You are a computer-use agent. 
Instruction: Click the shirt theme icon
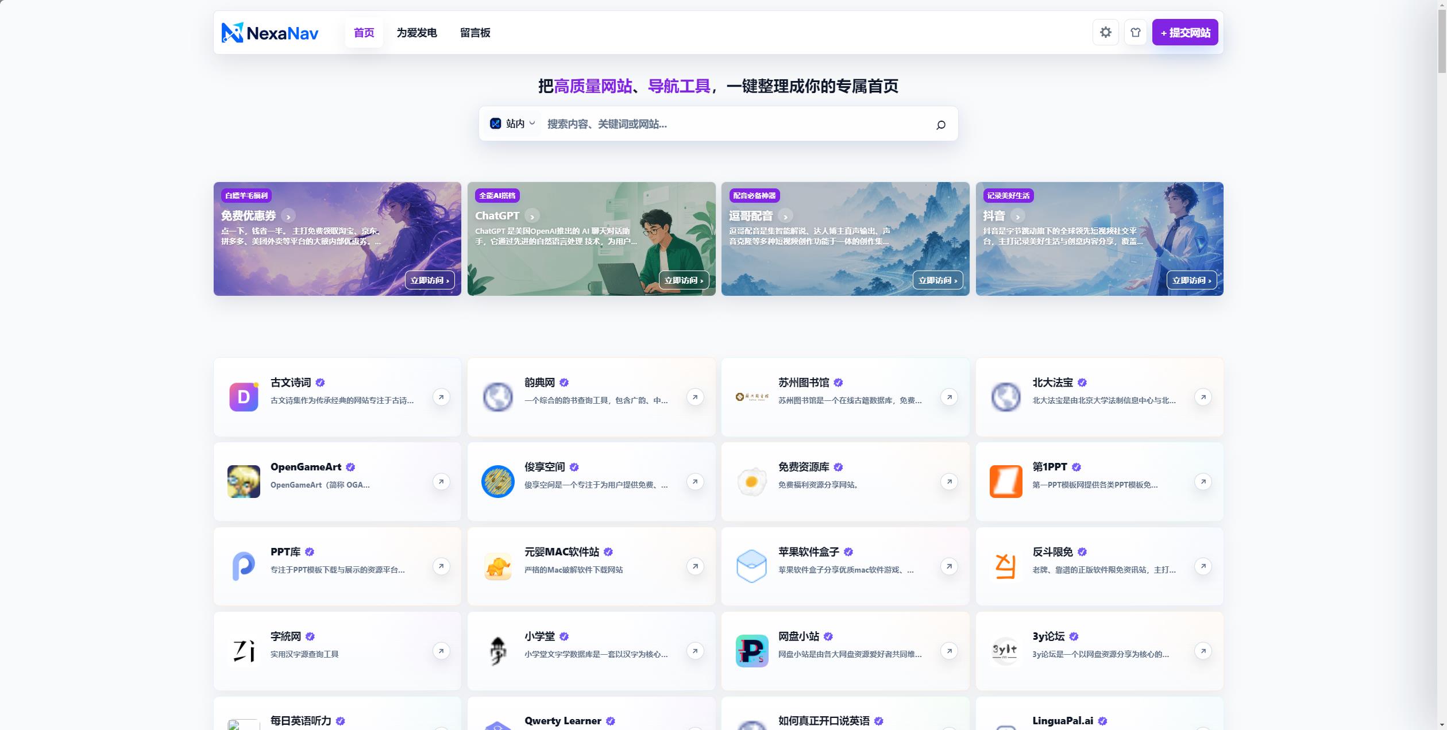coord(1135,33)
